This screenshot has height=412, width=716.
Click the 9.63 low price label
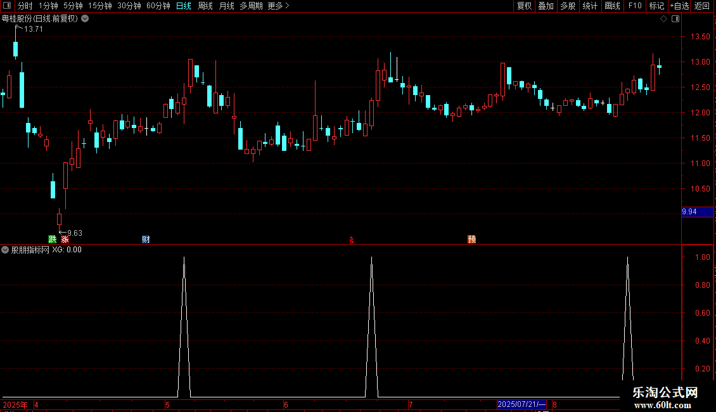tap(75, 233)
